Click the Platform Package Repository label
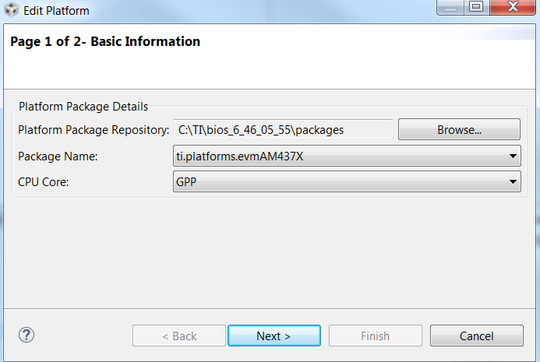The image size is (540, 362). point(93,130)
